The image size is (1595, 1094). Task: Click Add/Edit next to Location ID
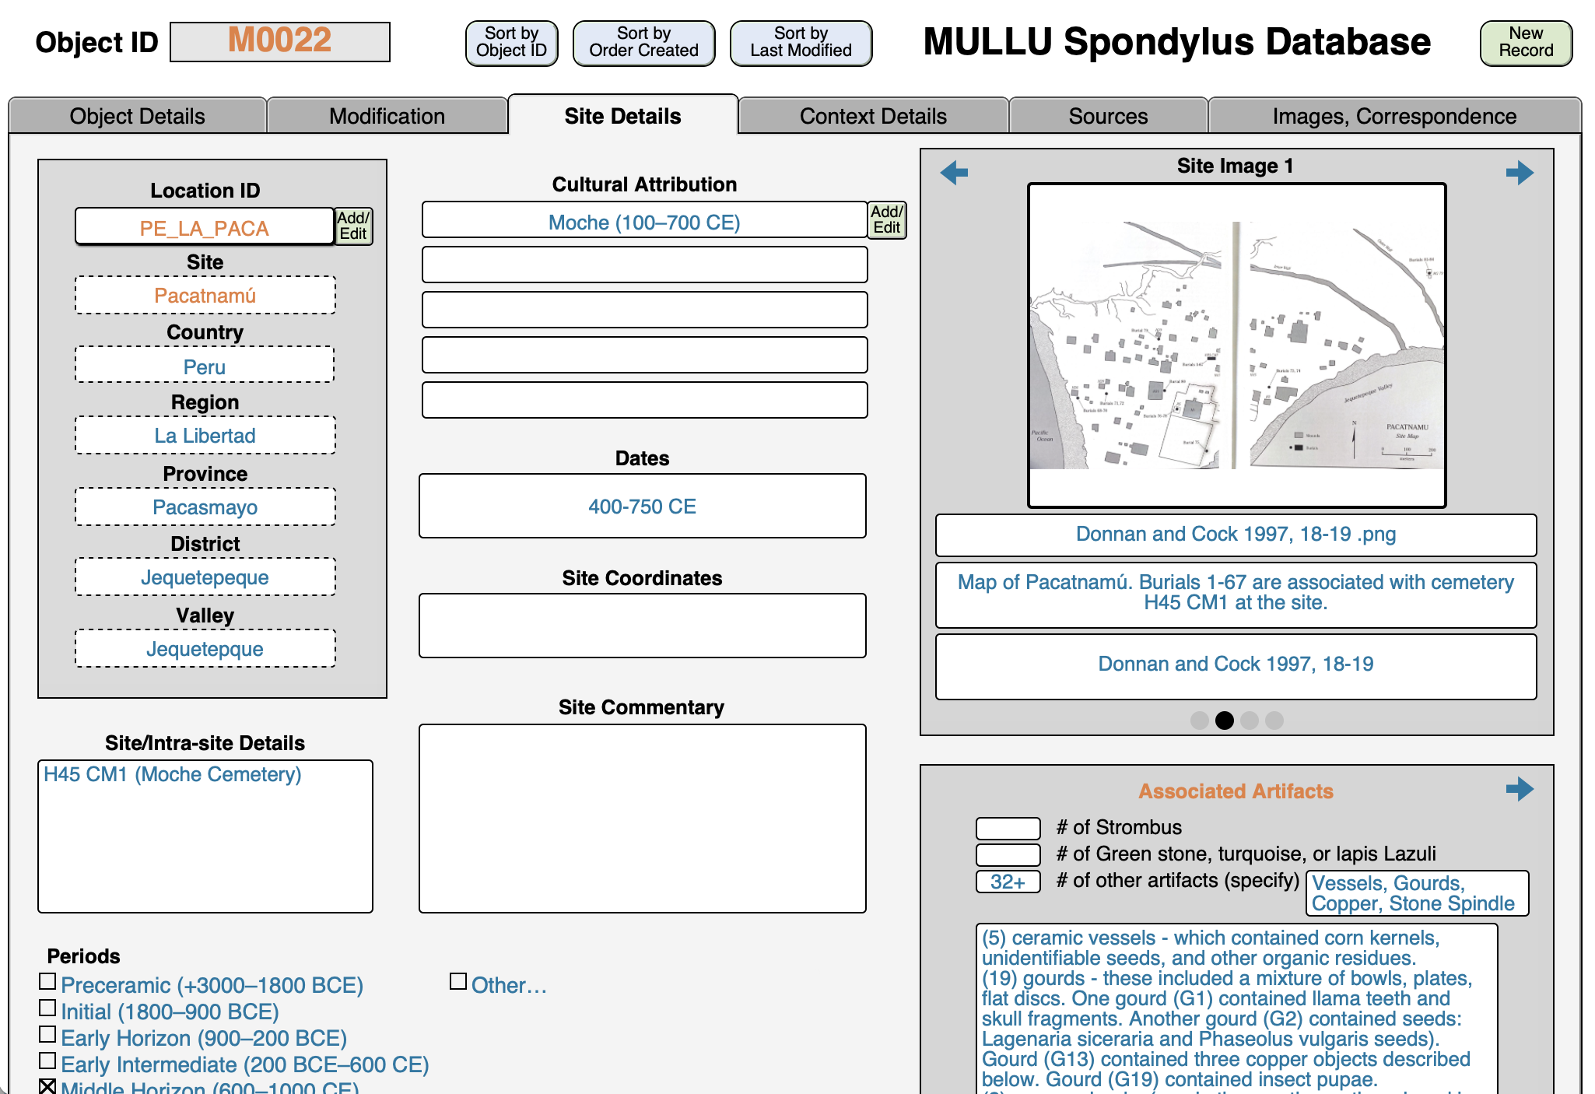pos(353,226)
